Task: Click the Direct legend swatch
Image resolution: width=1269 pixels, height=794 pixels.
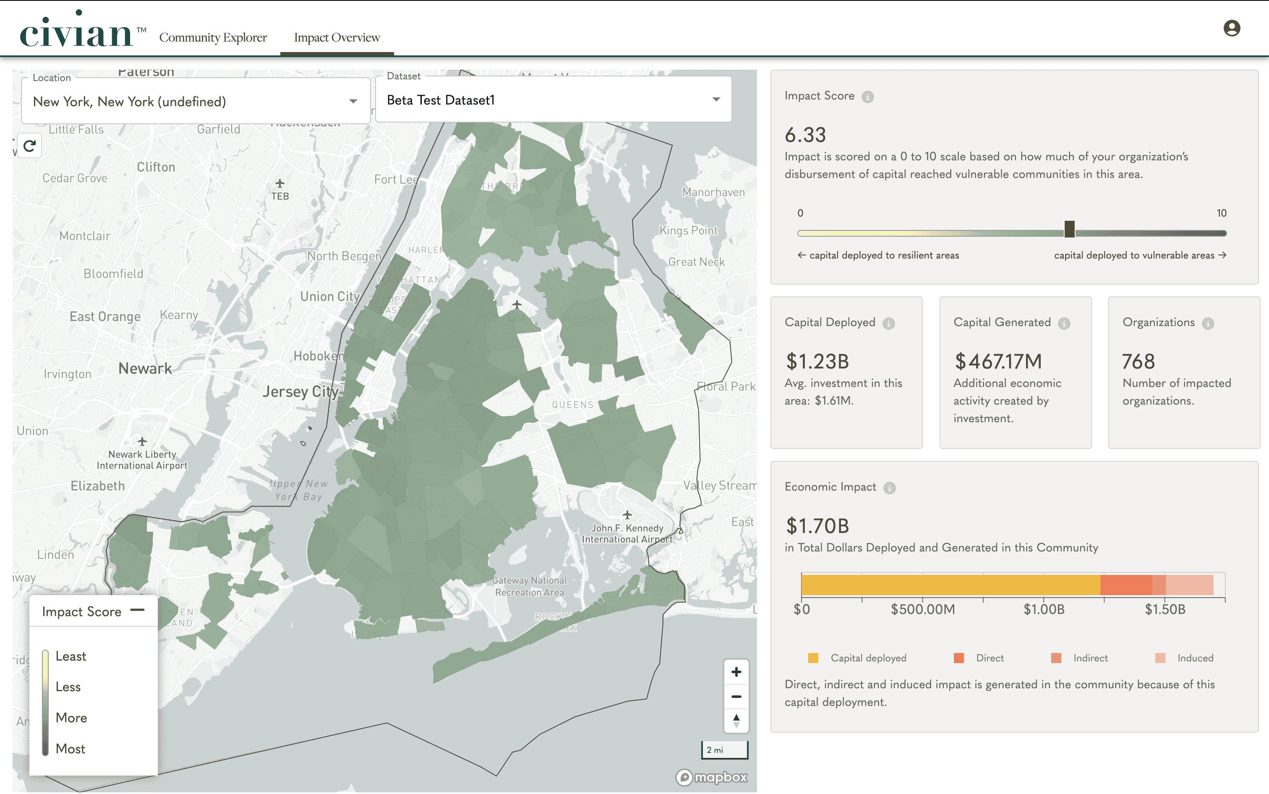Action: pos(958,658)
